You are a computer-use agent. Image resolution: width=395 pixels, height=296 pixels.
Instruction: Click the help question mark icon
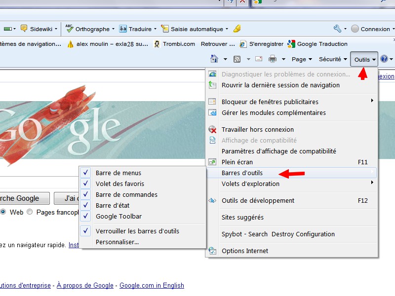(x=384, y=59)
